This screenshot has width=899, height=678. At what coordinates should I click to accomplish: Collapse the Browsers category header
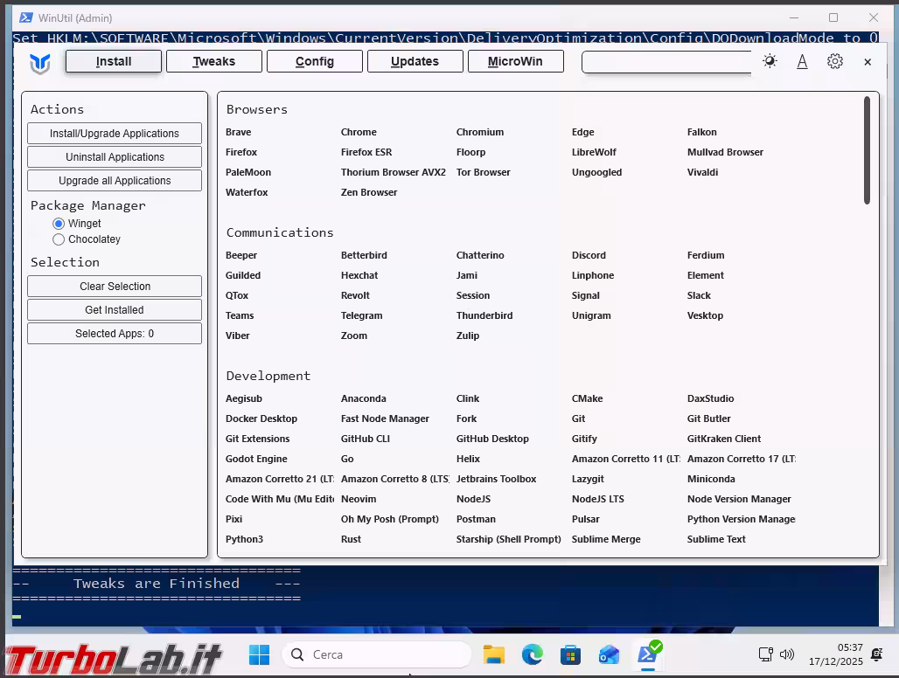pos(257,109)
